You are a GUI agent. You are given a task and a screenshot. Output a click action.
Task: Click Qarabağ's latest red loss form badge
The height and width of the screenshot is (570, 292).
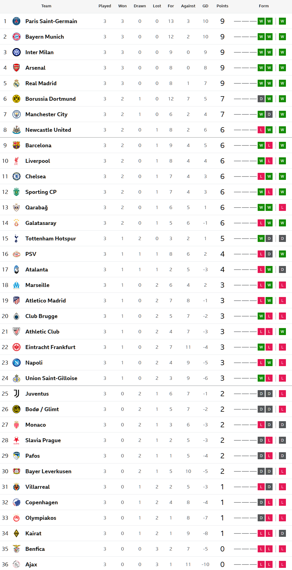282,208
